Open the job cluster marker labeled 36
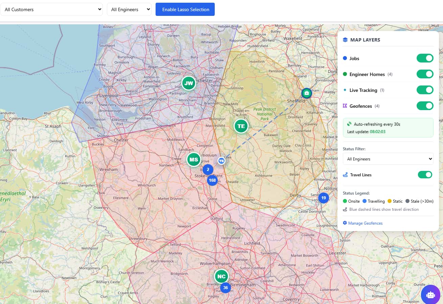This screenshot has height=304, width=443. 226,288
